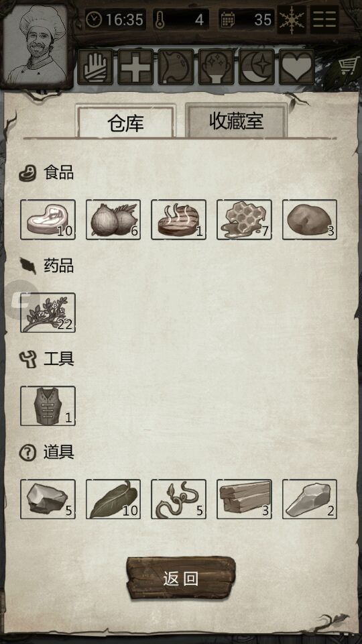Viewport: 362px width, 644px height.
Task: Switch to the 收藏室 tab
Action: point(237,120)
